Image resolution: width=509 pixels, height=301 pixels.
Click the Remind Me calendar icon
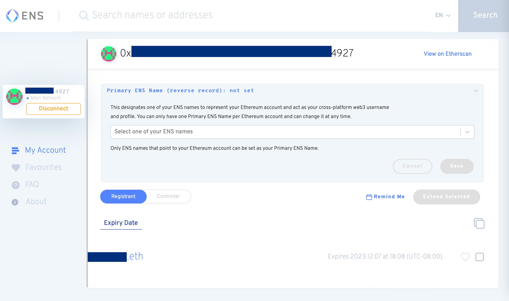369,197
